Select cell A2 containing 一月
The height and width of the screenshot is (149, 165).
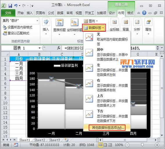(x=19, y=64)
